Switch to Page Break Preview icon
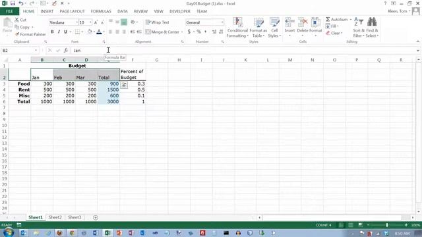Screen dimensions: 422x237 361,225
